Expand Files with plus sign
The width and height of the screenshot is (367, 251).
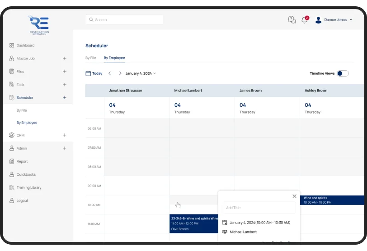pos(65,71)
